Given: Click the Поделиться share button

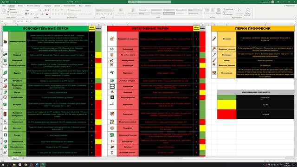Looking at the screenshot, I should coord(289,6).
